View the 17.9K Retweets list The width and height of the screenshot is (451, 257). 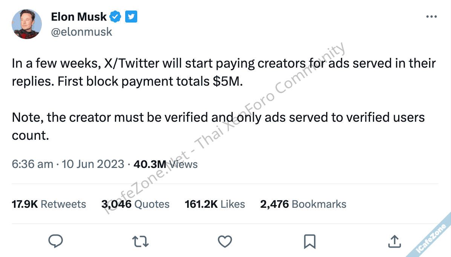click(x=49, y=204)
